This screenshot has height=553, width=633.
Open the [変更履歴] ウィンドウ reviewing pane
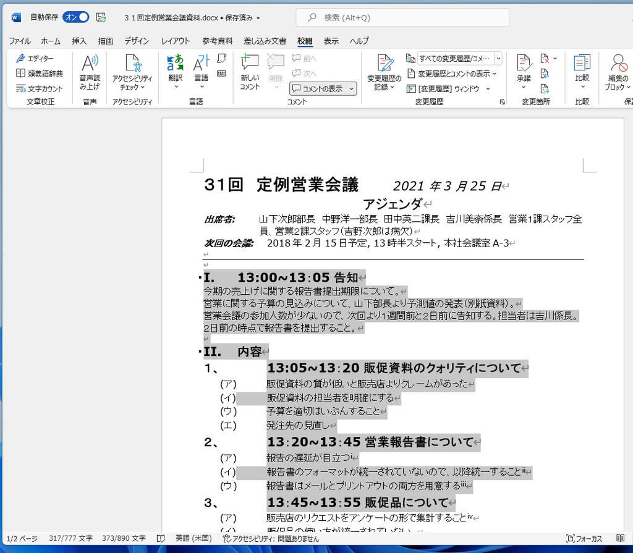tap(443, 89)
